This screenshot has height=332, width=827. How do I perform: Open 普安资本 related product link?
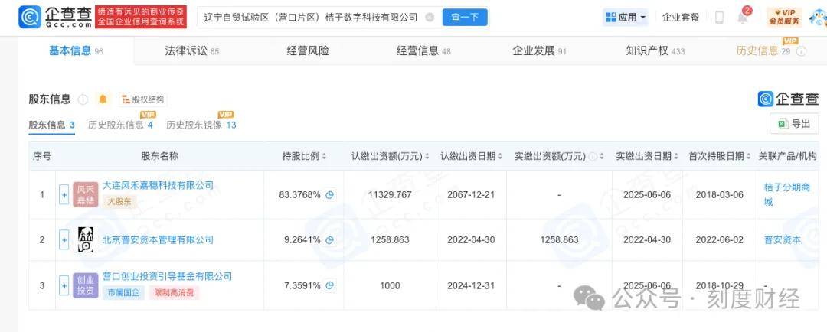pos(782,239)
